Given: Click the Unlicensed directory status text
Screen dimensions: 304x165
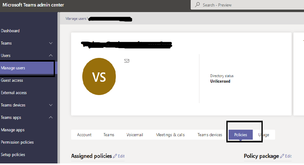Looking at the screenshot, I should 220,81.
